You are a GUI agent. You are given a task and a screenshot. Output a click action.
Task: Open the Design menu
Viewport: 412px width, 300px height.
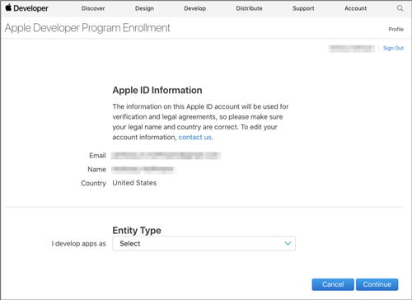click(x=144, y=8)
